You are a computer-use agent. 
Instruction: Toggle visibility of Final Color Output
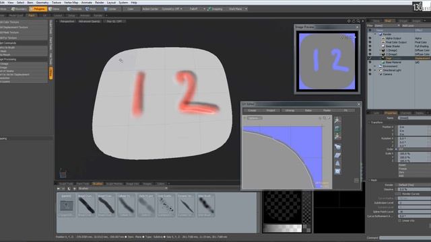click(370, 42)
